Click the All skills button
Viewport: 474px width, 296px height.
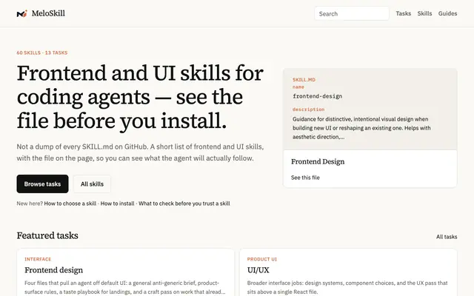tap(92, 184)
